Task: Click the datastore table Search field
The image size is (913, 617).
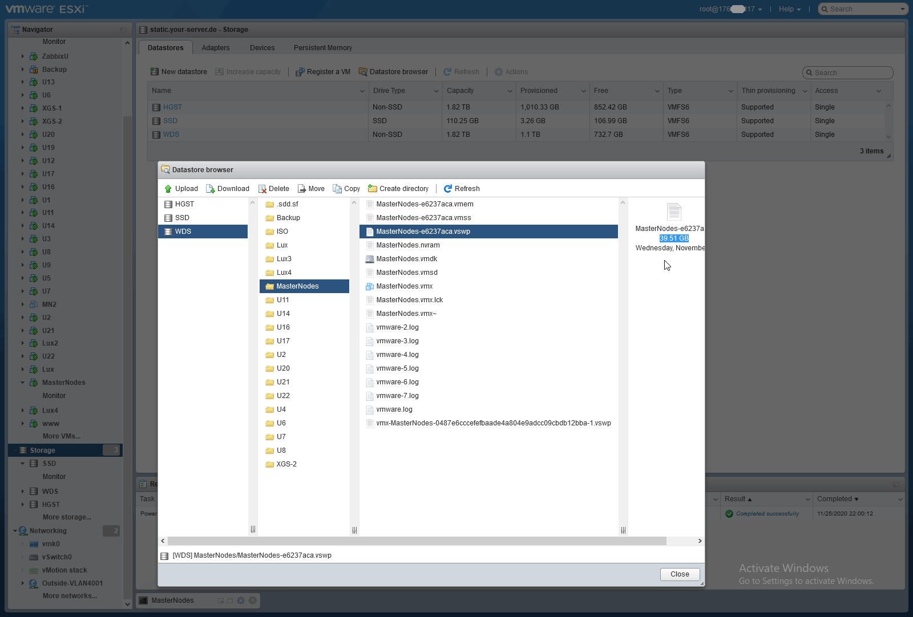Action: point(847,72)
